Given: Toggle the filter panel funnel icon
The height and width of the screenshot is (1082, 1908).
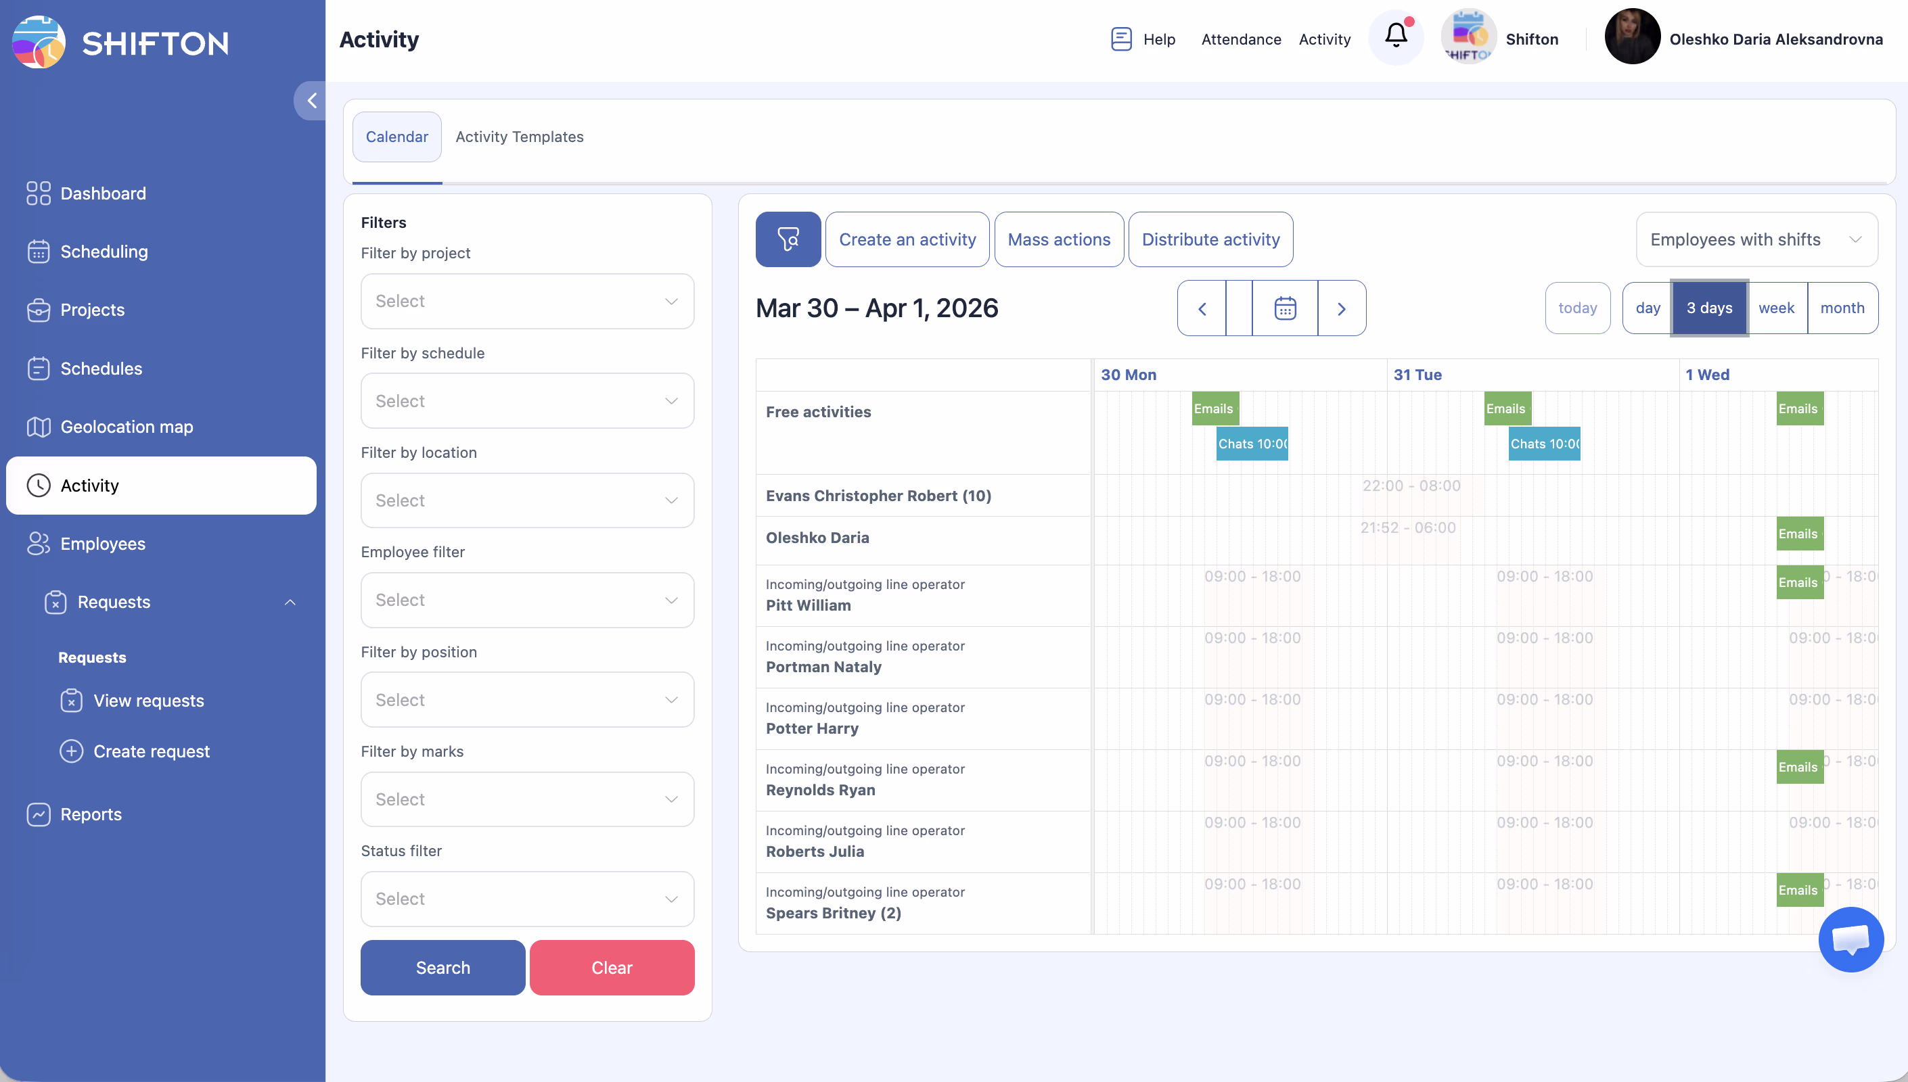Looking at the screenshot, I should coord(788,239).
